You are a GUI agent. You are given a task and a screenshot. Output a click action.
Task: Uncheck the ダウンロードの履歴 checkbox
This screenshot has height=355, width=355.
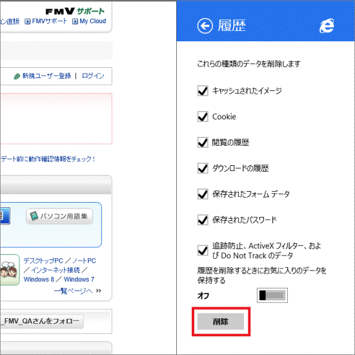[203, 168]
